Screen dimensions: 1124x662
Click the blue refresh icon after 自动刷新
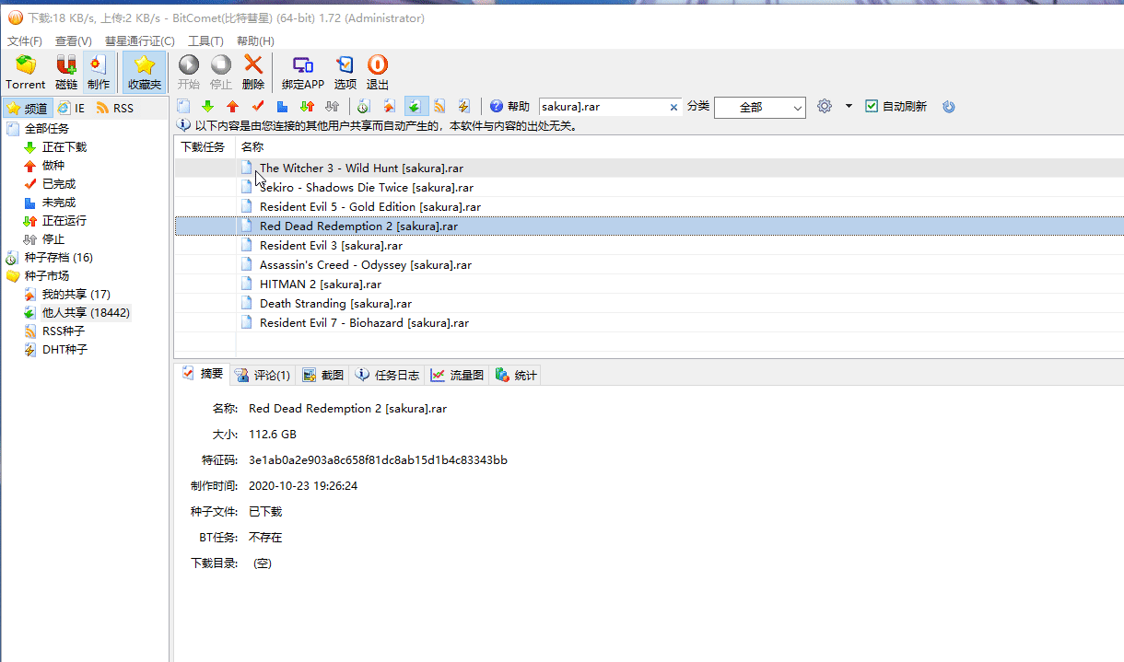click(x=949, y=107)
